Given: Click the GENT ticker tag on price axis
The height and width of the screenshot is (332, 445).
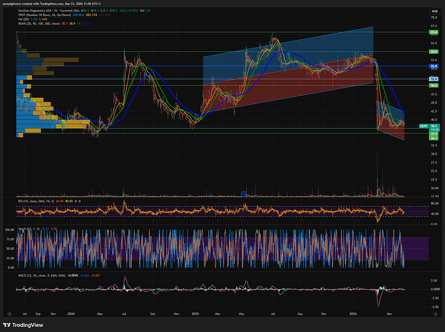Looking at the screenshot, I should tap(423, 125).
